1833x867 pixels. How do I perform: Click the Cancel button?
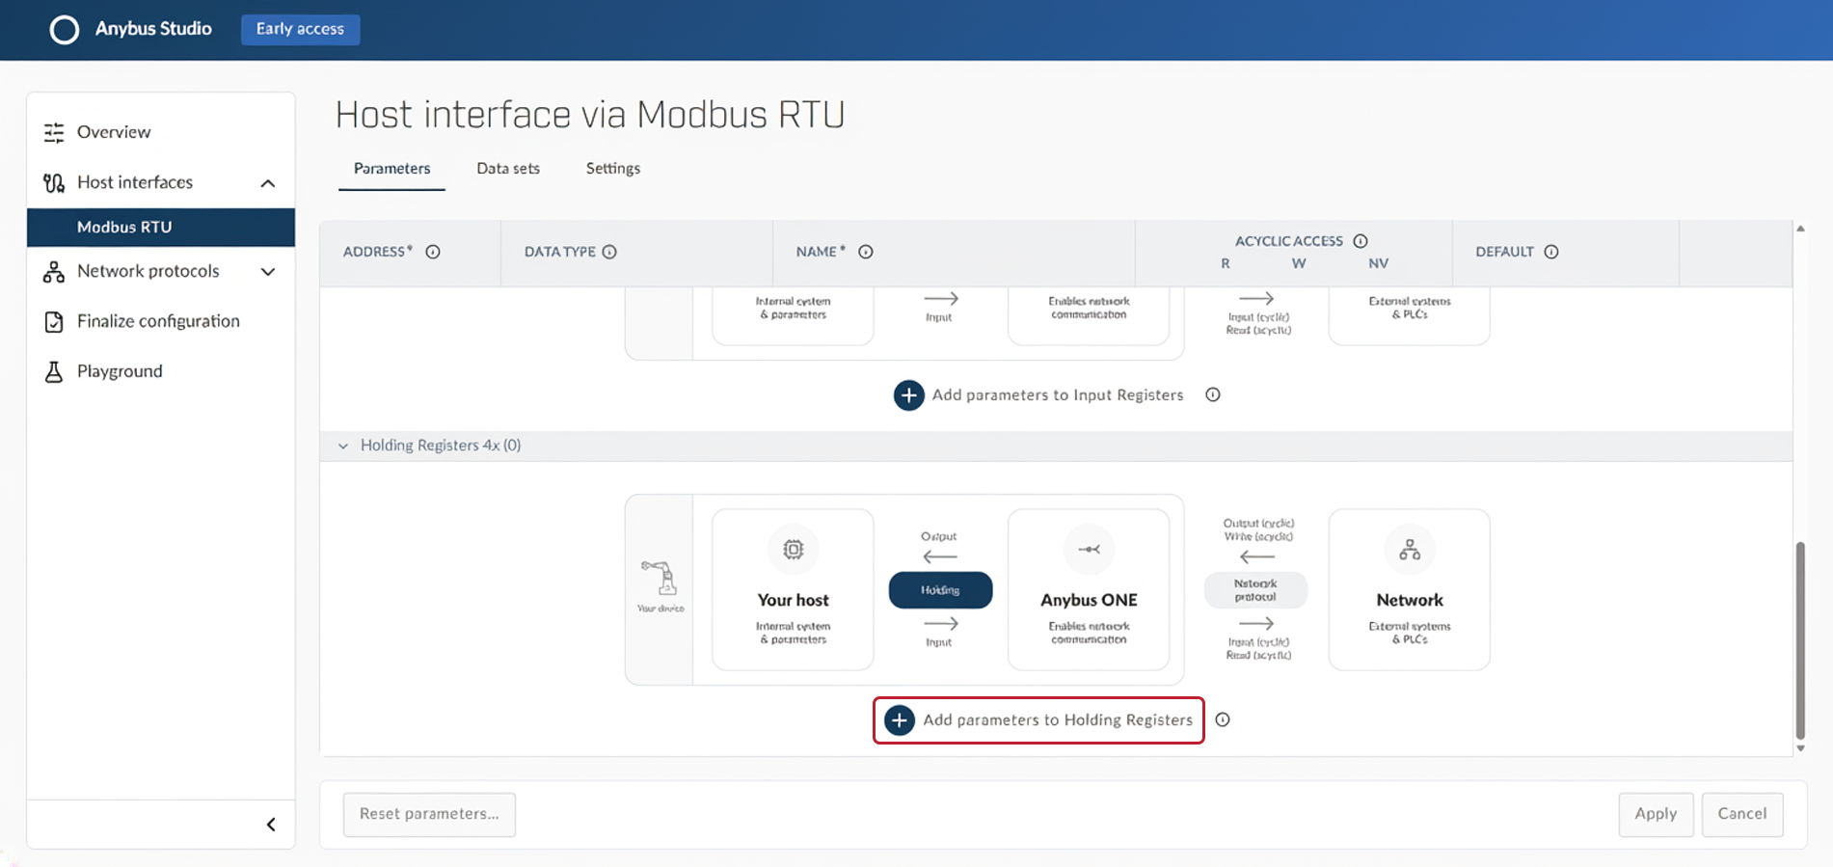(1741, 814)
